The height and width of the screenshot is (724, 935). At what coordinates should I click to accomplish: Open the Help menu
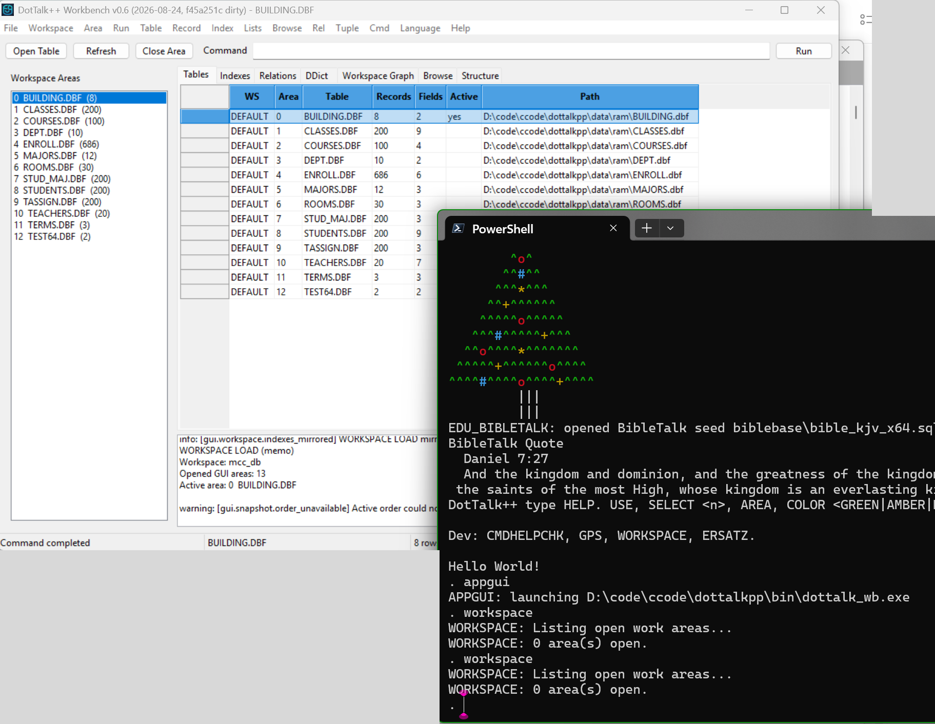pyautogui.click(x=460, y=28)
